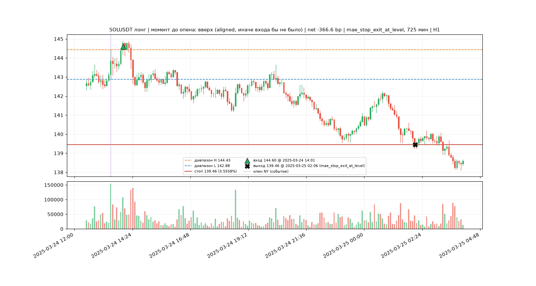Click the black exit X marker on the chart
The height and width of the screenshot is (286, 536).
click(415, 145)
